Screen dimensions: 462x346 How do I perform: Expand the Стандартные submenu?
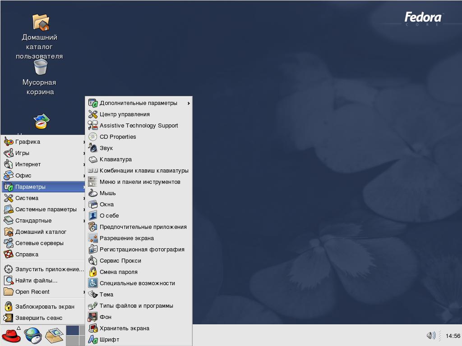click(x=43, y=220)
